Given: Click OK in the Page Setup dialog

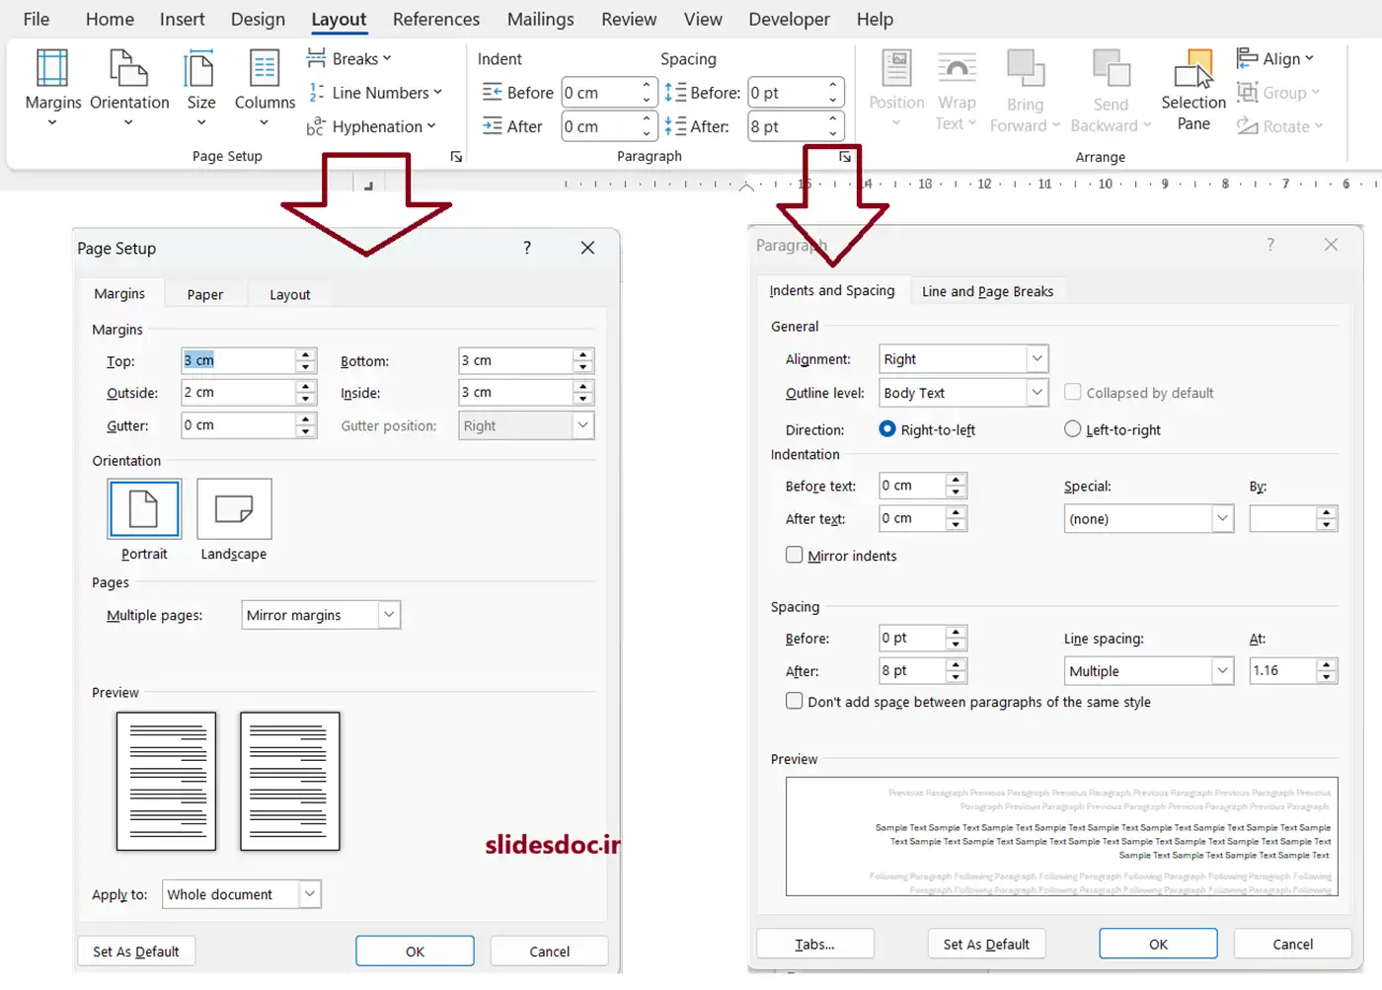Looking at the screenshot, I should coord(415,952).
